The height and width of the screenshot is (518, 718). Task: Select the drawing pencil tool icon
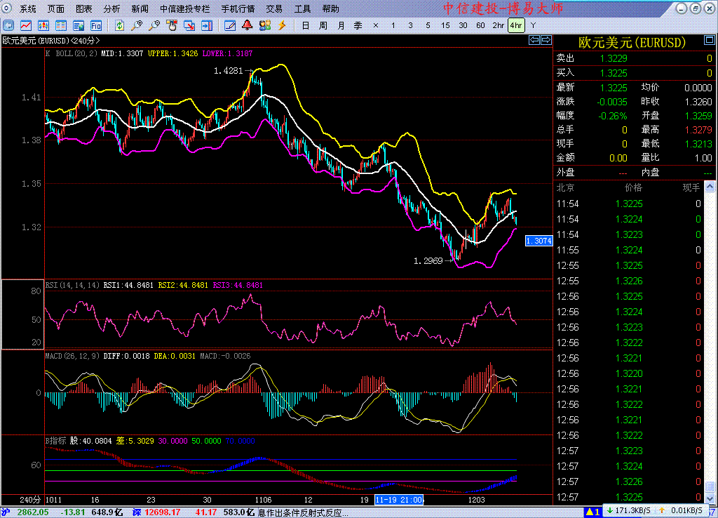pyautogui.click(x=230, y=25)
